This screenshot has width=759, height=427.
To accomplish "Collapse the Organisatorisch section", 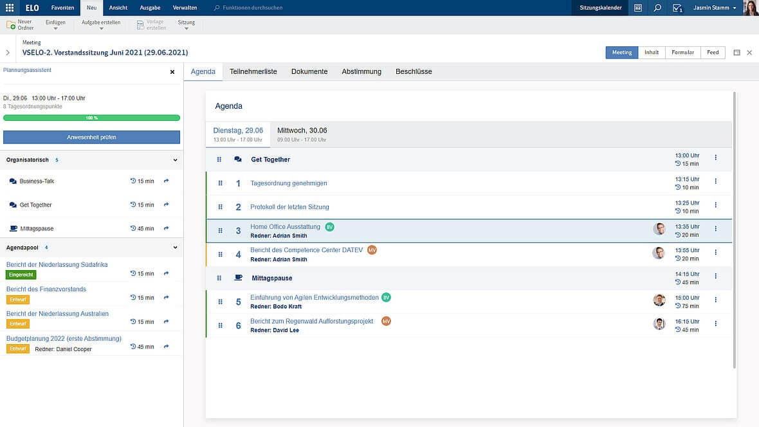I will tap(175, 159).
